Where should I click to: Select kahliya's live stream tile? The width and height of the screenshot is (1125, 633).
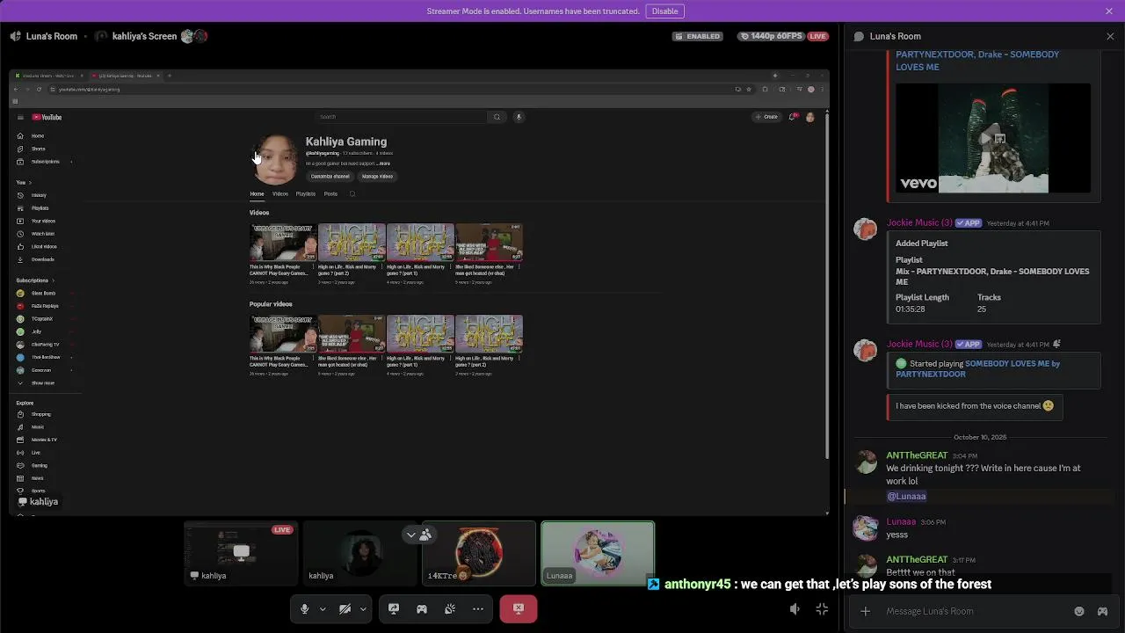241,553
